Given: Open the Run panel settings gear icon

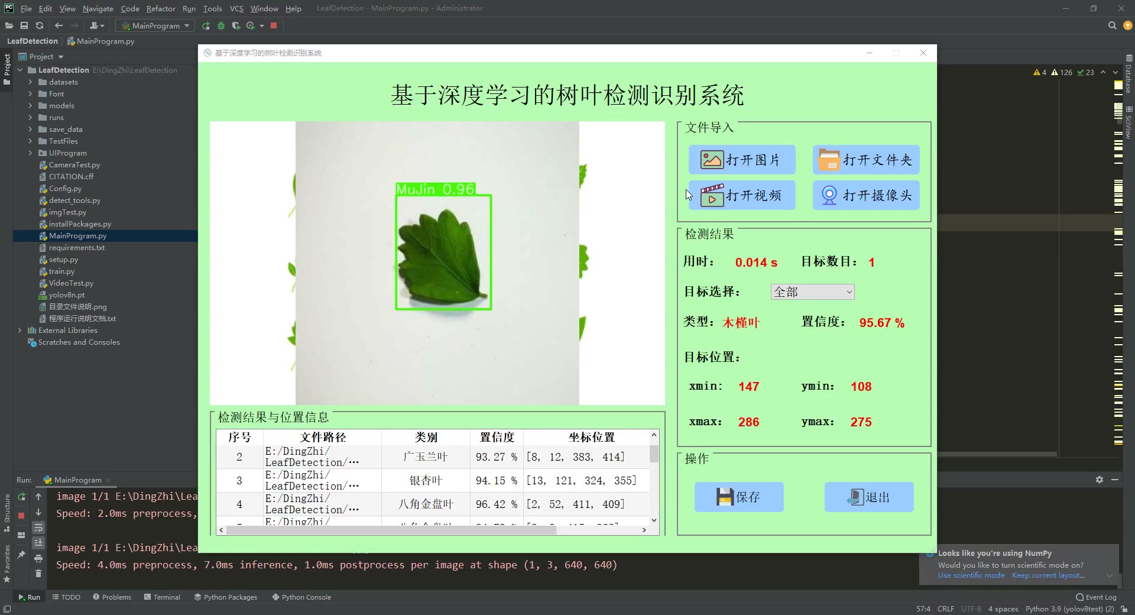Looking at the screenshot, I should click(1100, 480).
